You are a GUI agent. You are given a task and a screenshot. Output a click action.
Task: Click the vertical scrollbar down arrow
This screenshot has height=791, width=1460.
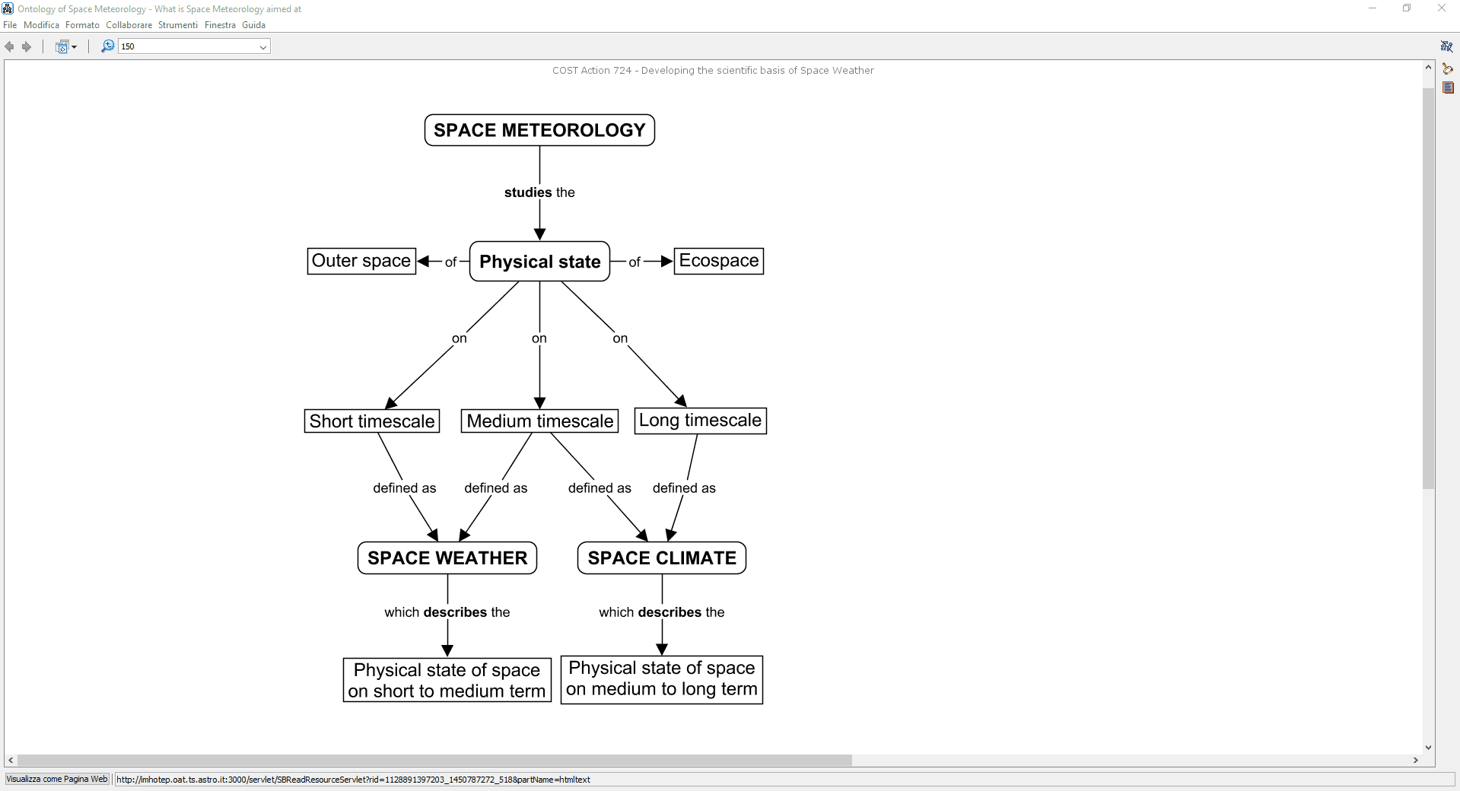[x=1428, y=747]
